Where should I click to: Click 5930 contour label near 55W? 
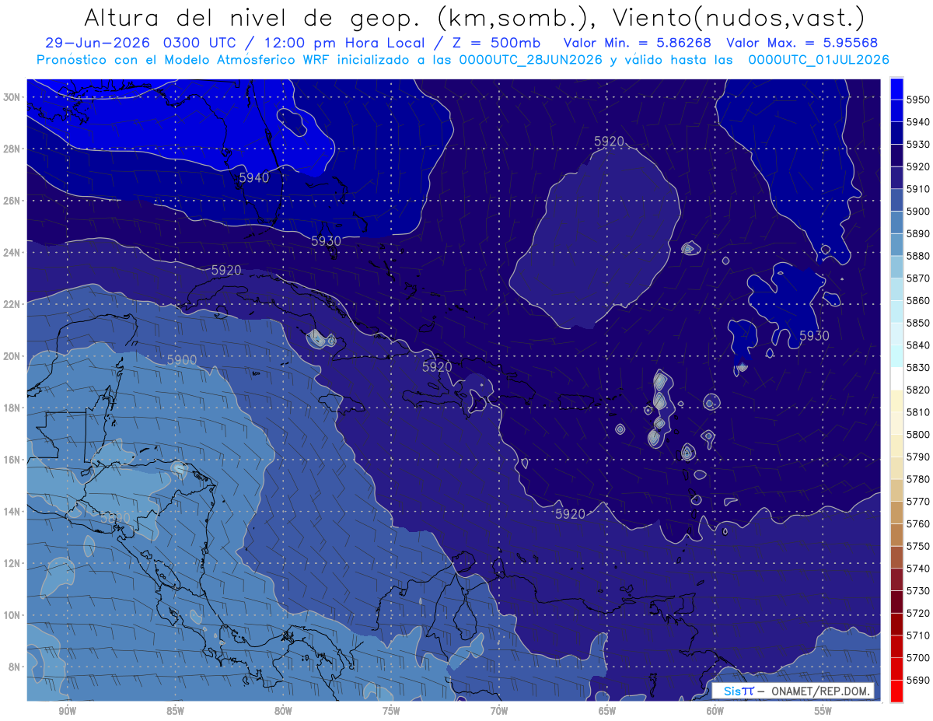click(x=814, y=336)
